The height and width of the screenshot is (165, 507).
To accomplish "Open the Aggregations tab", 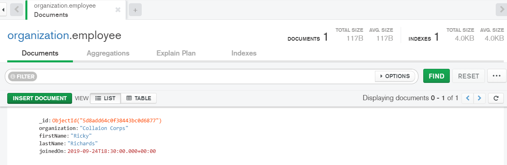I will tap(108, 53).
